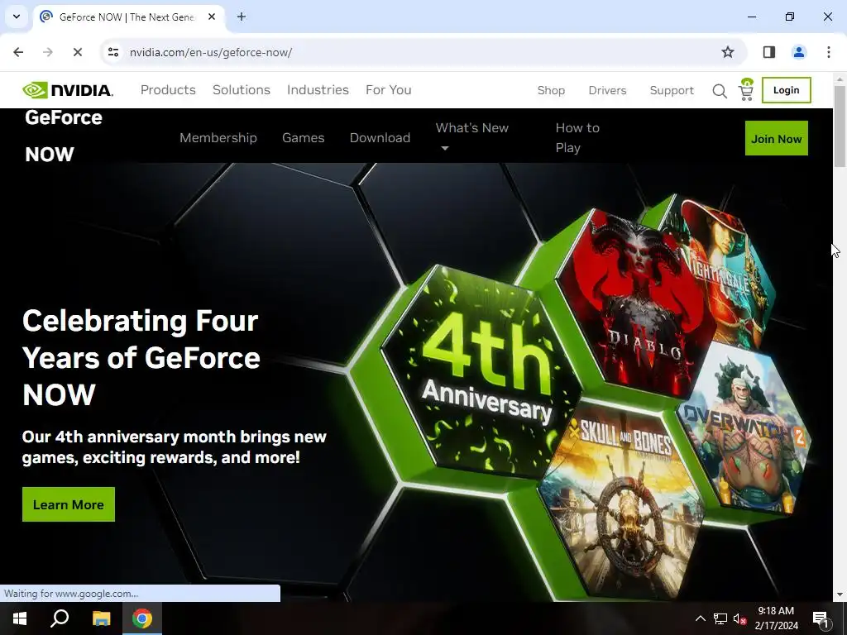Click scrollbar down arrow
The height and width of the screenshot is (635, 847).
tap(839, 594)
